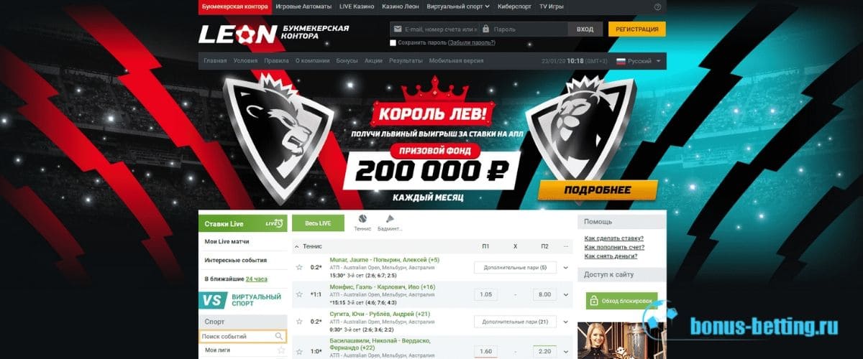Select the badminton shuttlecock filter icon
This screenshot has width=863, height=359.
pyautogui.click(x=390, y=218)
